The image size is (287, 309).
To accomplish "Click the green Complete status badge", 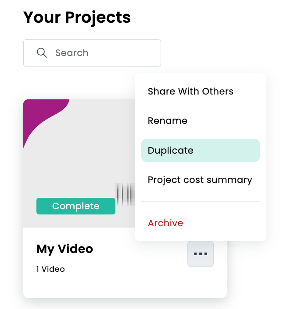I will coord(76,206).
